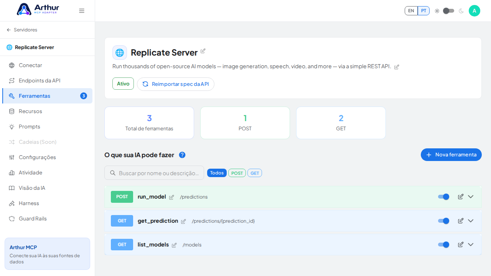Open Visão da IA in the sidebar
491x276 pixels.
click(x=47, y=188)
